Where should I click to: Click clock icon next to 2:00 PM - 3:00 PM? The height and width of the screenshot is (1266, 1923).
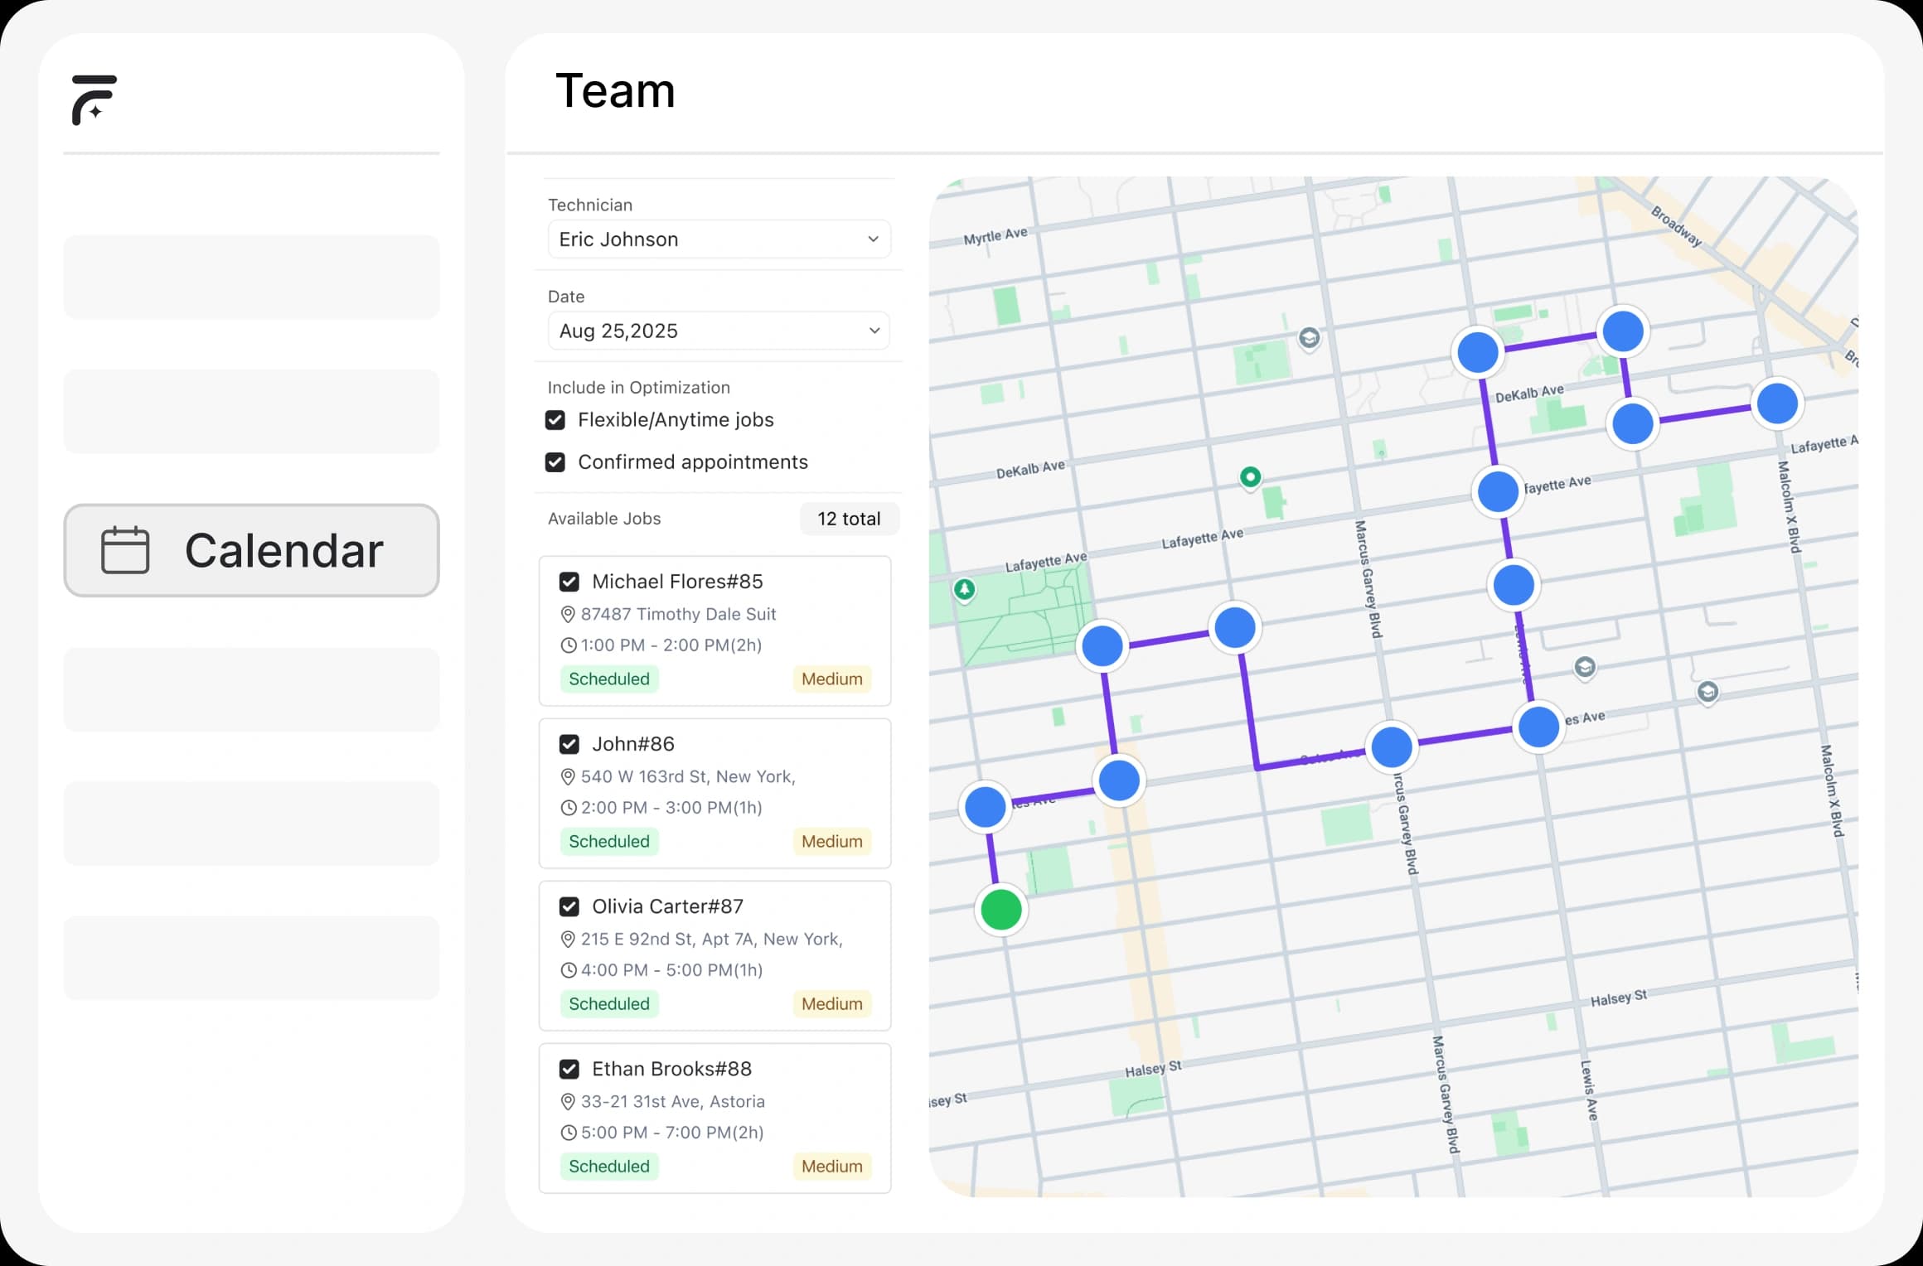tap(568, 808)
